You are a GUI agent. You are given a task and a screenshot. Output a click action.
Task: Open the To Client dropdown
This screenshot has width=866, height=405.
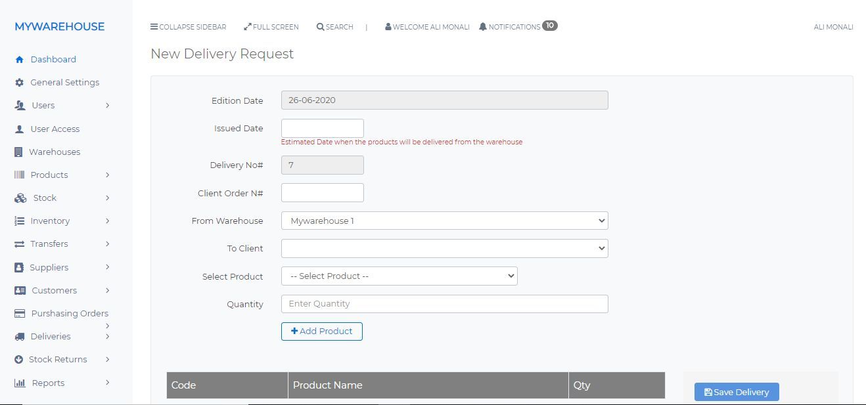pos(444,248)
